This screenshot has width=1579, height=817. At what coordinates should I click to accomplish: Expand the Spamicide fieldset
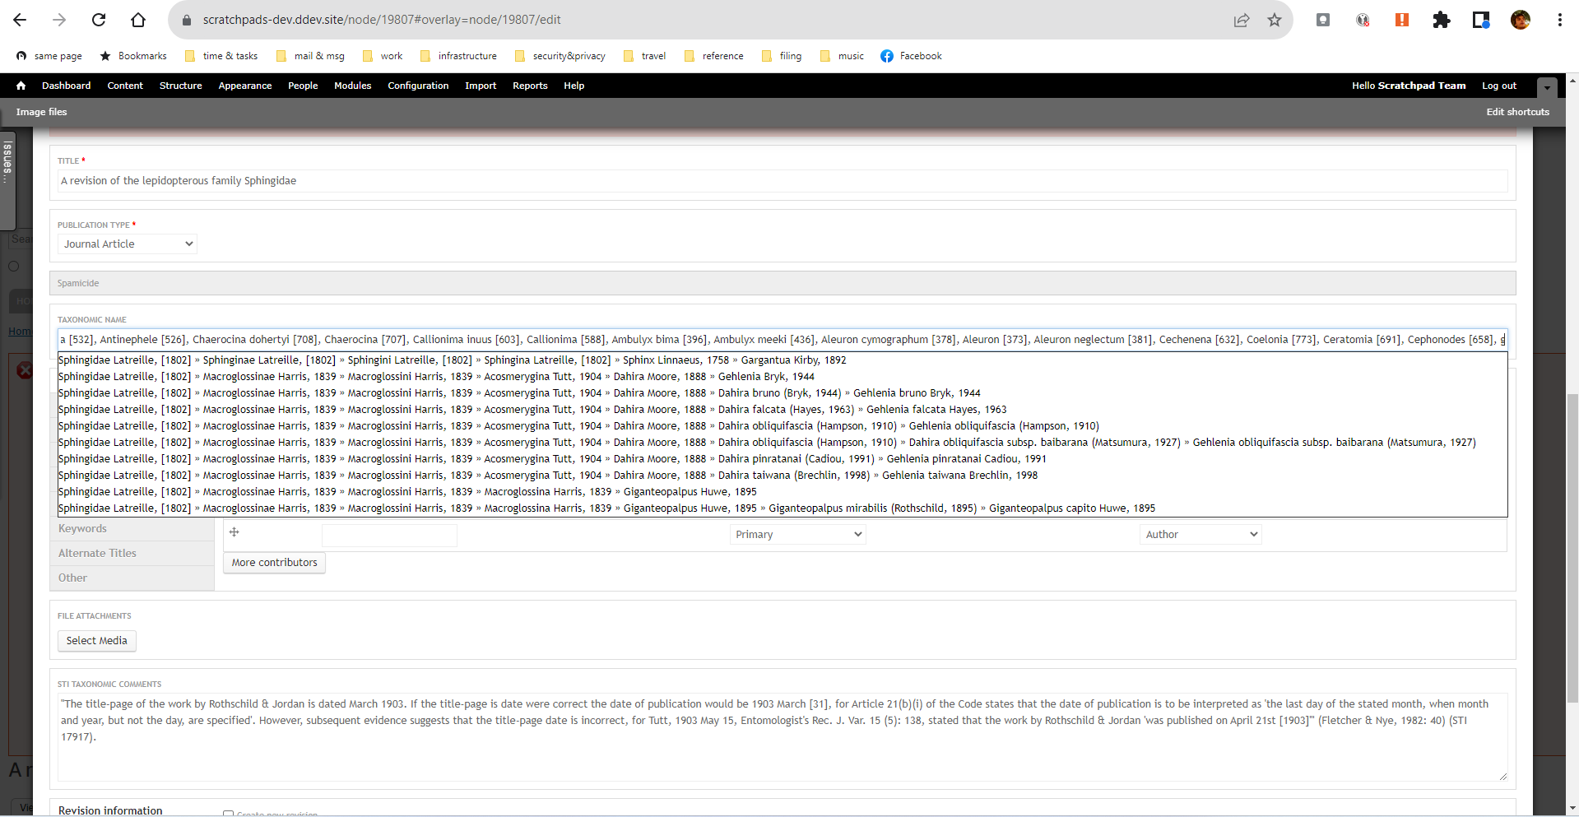tap(78, 282)
